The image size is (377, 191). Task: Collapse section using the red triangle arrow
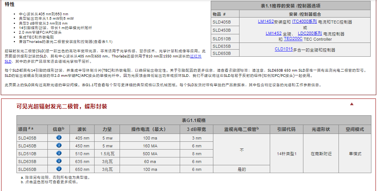(x=352, y=104)
